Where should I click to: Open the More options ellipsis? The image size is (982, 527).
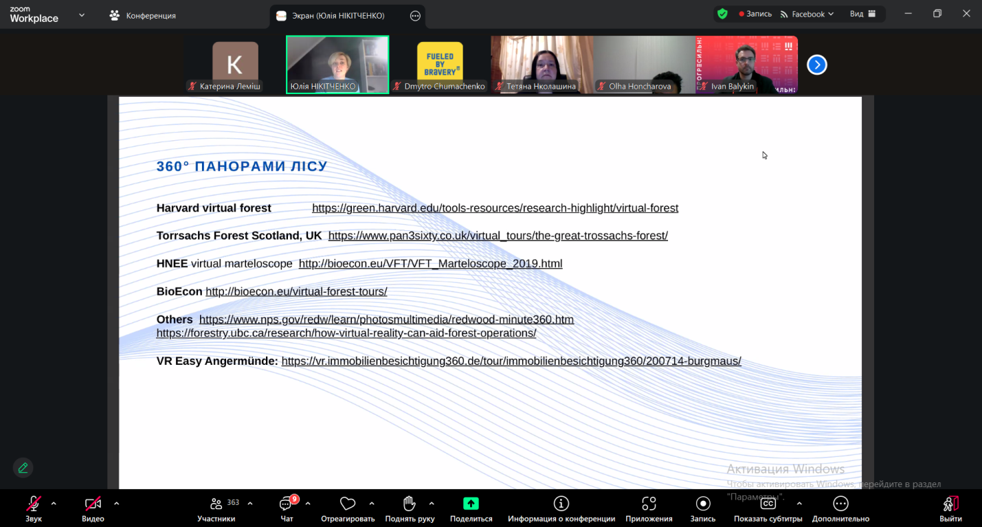840,504
